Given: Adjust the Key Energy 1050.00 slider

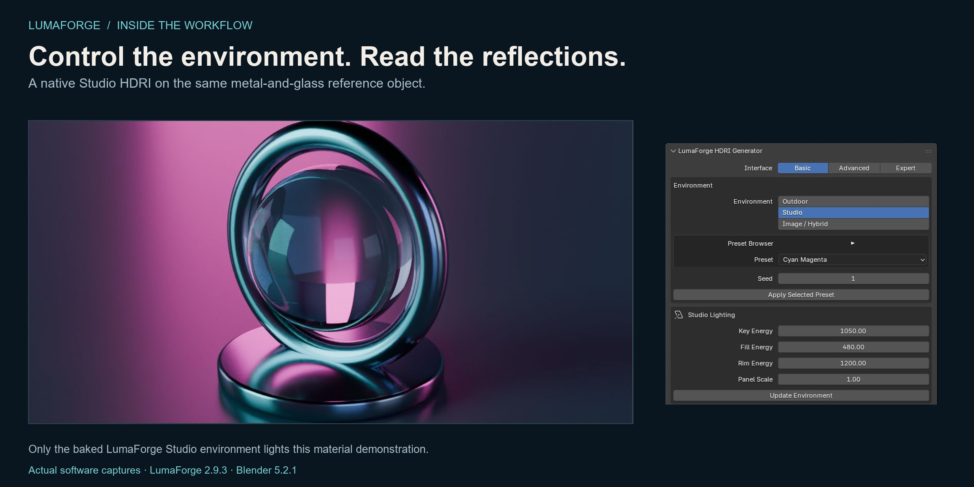Looking at the screenshot, I should tap(853, 331).
